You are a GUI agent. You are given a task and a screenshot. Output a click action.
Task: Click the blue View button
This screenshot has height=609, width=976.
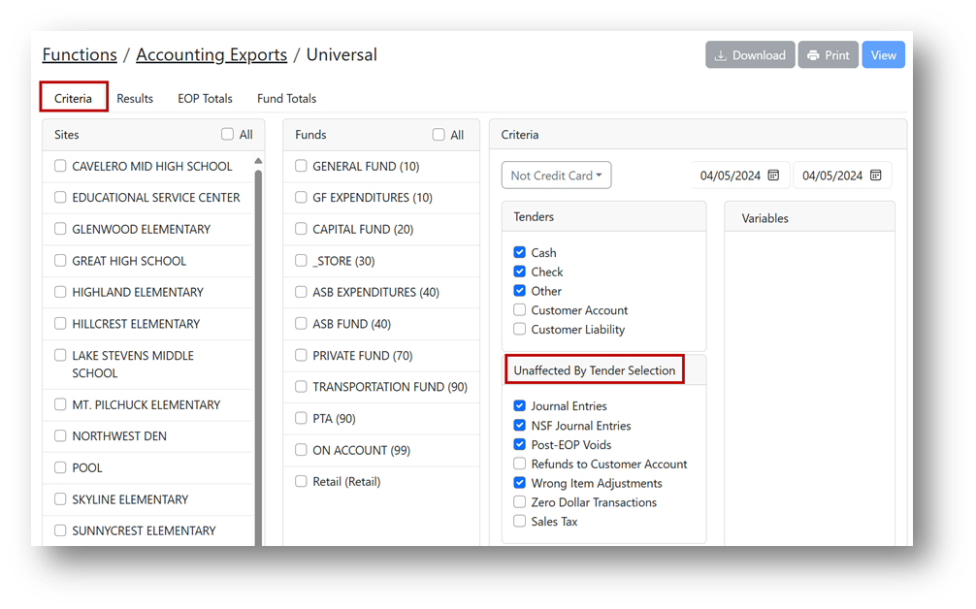pyautogui.click(x=883, y=55)
